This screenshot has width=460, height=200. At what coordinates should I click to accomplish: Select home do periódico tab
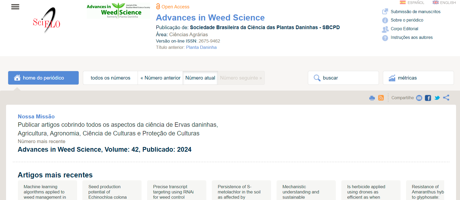pos(43,78)
